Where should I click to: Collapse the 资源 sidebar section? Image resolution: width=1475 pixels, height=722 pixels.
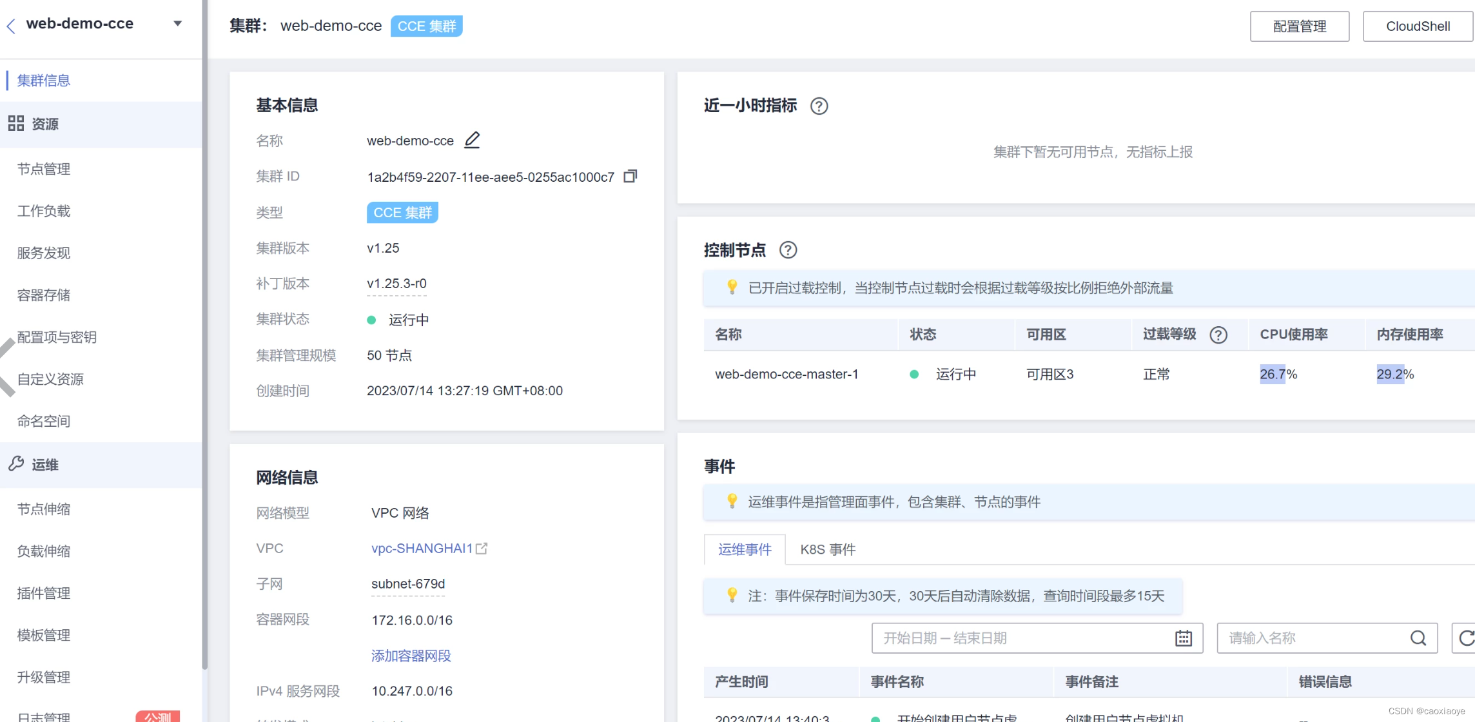click(x=45, y=124)
